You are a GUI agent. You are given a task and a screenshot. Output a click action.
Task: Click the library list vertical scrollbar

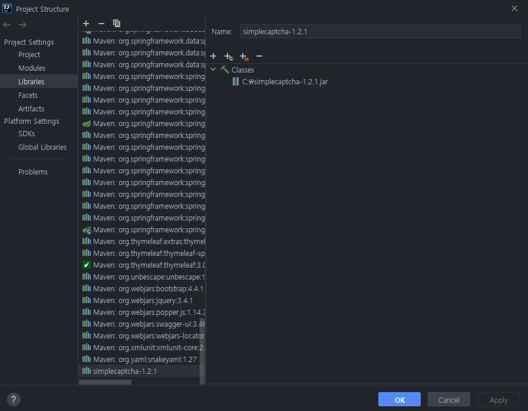202,350
